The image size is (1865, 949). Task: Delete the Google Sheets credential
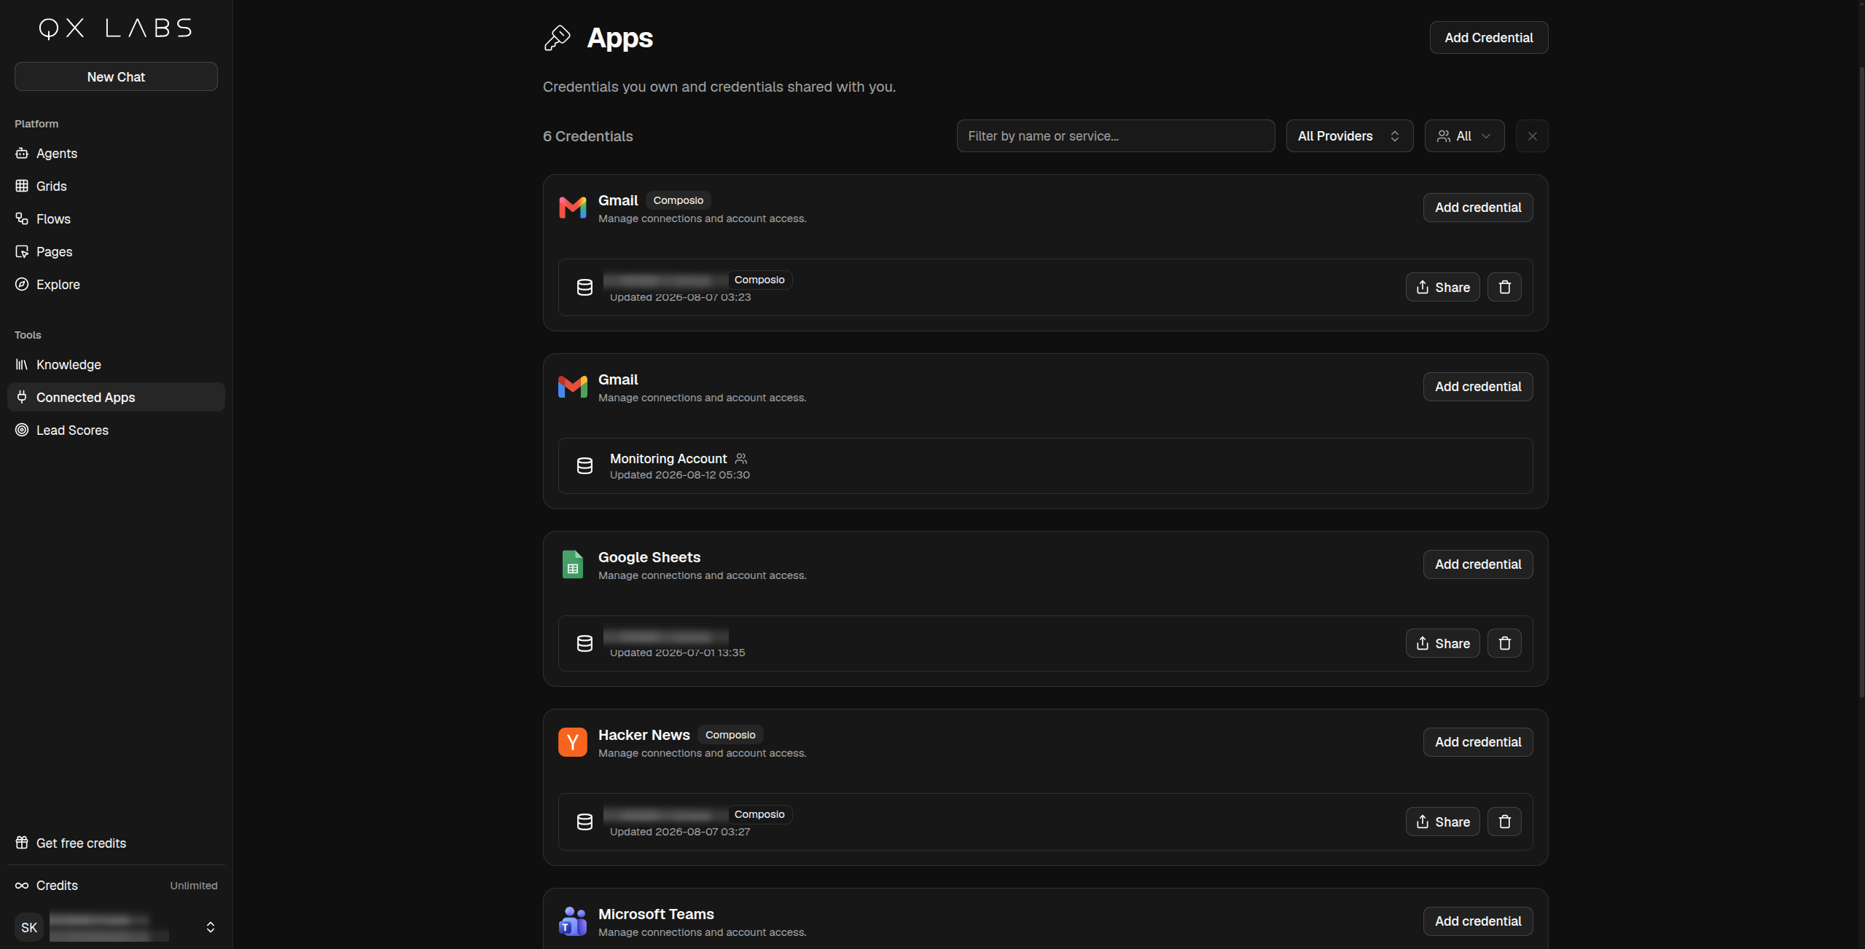click(1504, 644)
